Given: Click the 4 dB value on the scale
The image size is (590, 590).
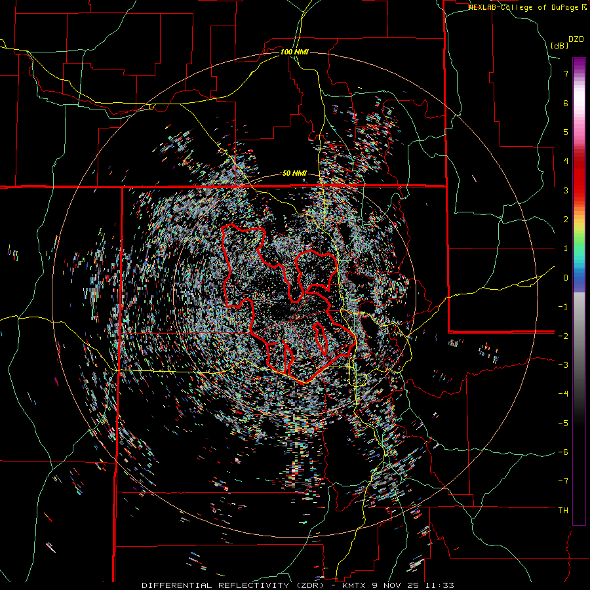Looking at the screenshot, I should click(x=566, y=161).
